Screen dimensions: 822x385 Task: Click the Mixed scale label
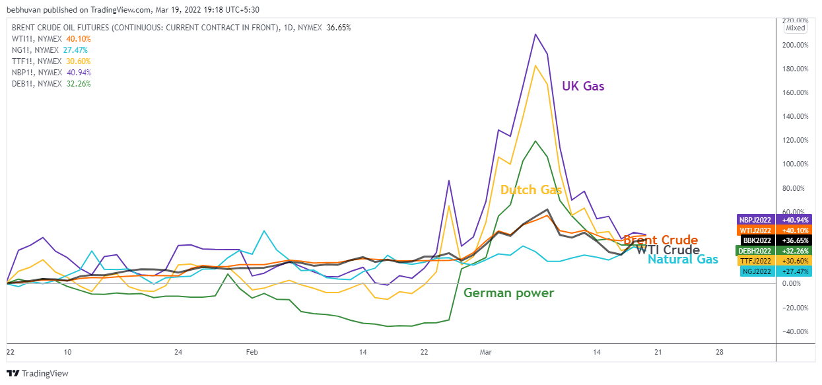(796, 28)
